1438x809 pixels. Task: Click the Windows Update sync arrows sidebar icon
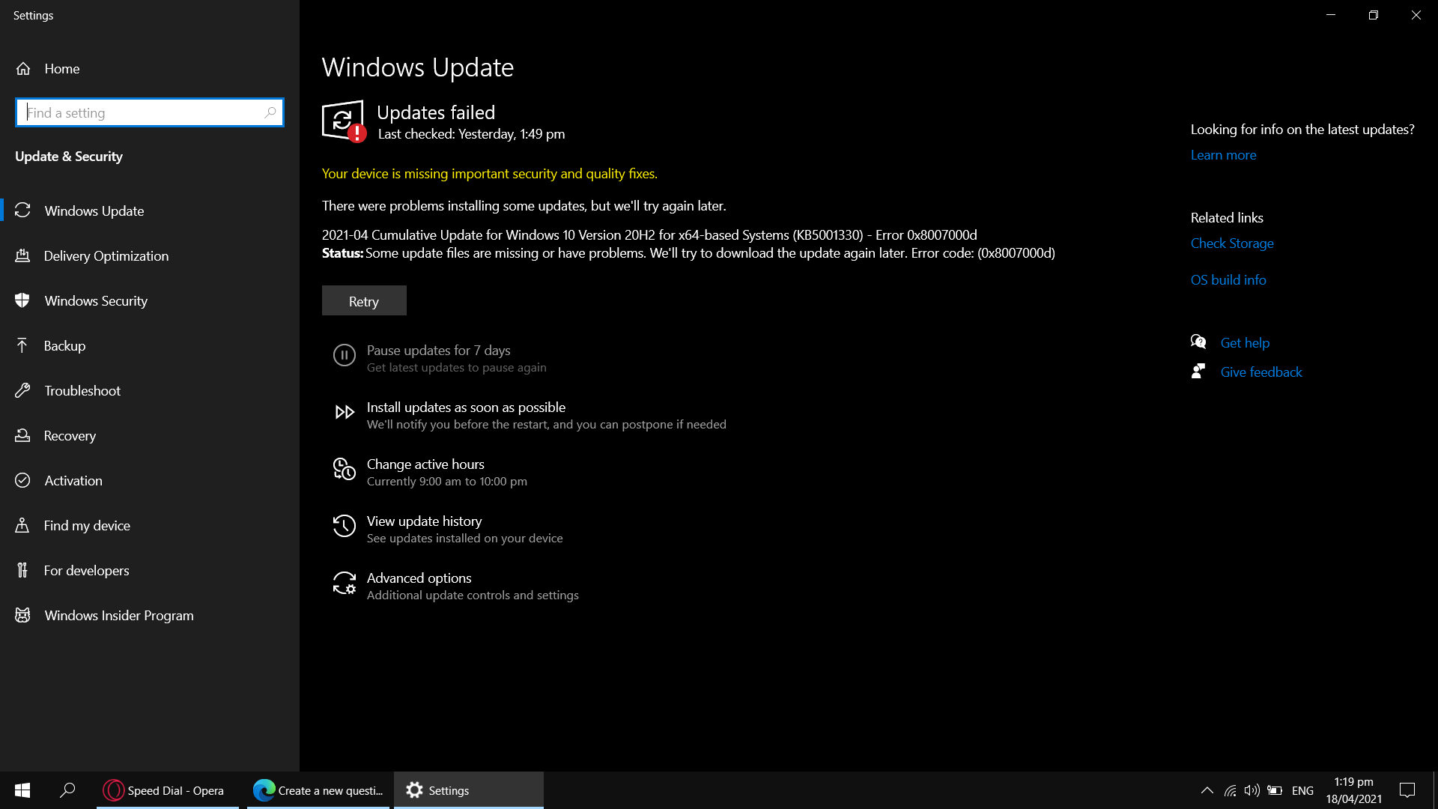[x=22, y=210]
